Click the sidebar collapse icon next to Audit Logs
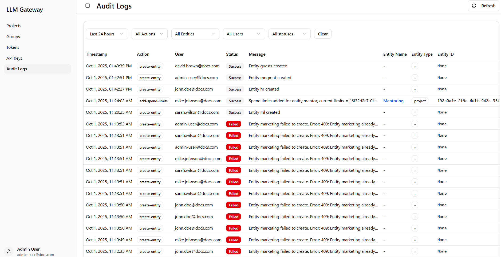This screenshot has width=501, height=257. pos(87,6)
